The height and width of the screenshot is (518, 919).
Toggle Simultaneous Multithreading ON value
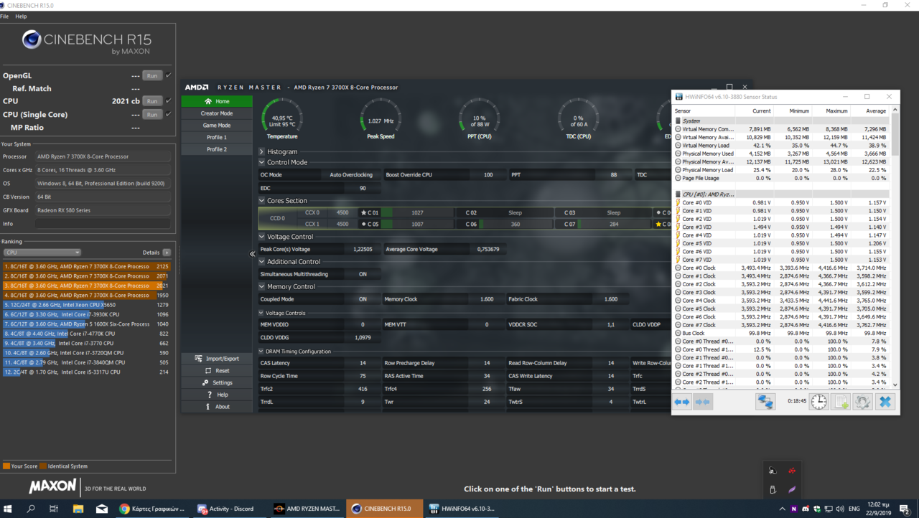[x=363, y=274]
